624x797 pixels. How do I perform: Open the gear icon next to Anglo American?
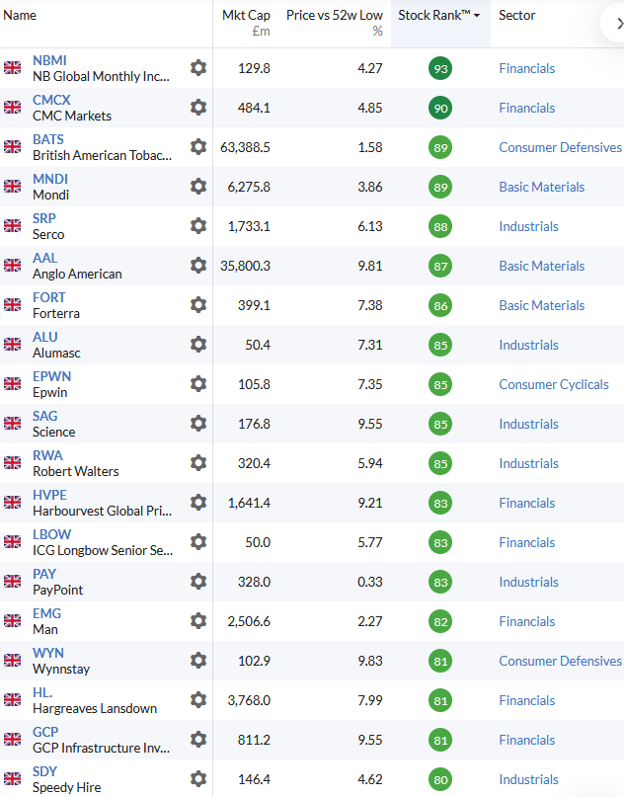pyautogui.click(x=198, y=266)
